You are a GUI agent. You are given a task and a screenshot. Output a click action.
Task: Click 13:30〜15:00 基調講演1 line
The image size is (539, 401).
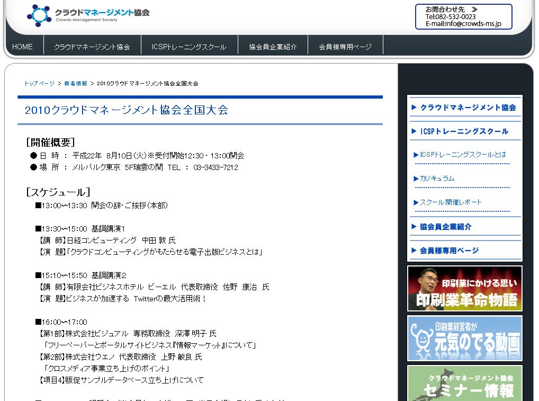(80, 229)
